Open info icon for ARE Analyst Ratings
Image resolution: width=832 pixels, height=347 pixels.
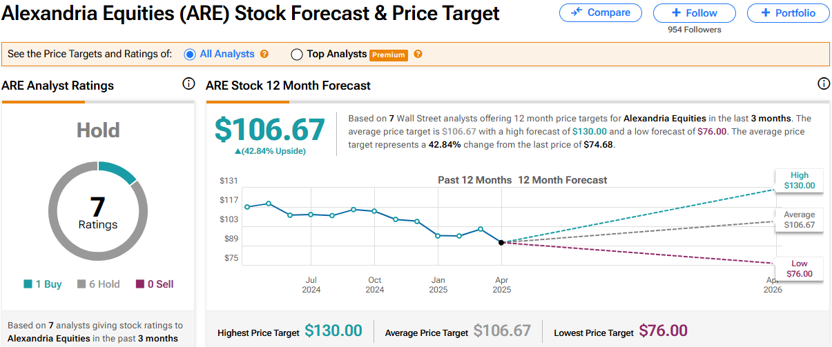188,84
